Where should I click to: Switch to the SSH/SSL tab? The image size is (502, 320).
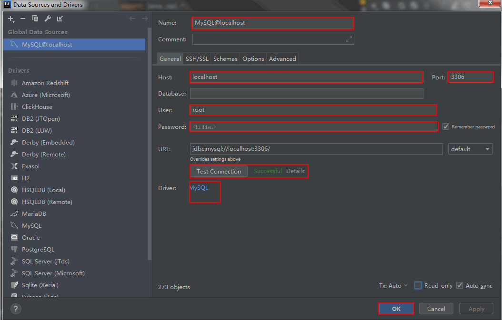pyautogui.click(x=197, y=59)
